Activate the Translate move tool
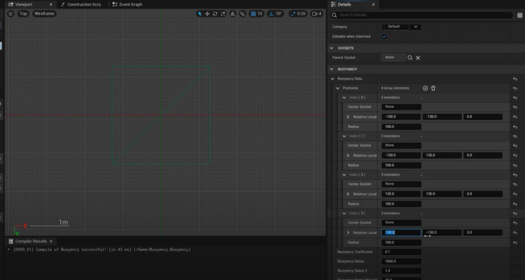Image resolution: width=525 pixels, height=280 pixels. [x=207, y=14]
